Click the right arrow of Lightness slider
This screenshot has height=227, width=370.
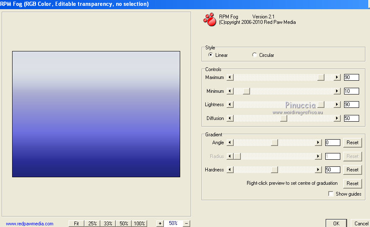pos(337,104)
